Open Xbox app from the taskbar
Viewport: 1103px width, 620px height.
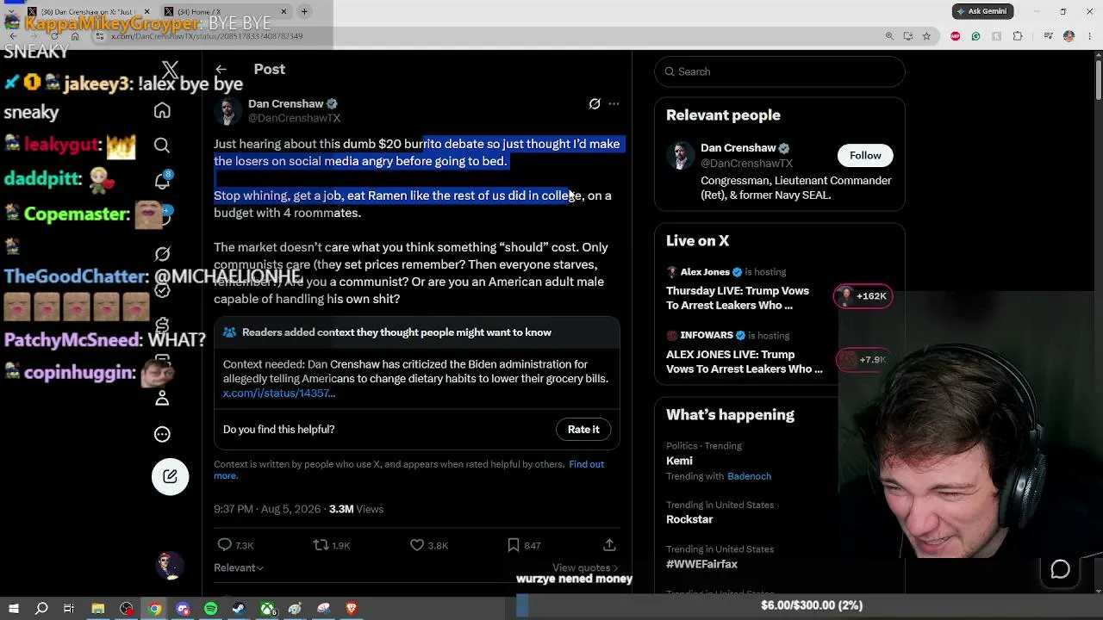coord(267,609)
